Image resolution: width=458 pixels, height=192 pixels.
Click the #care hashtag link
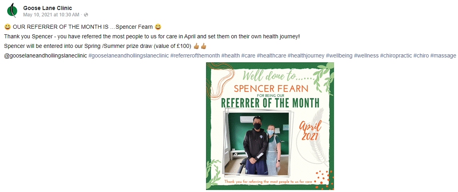click(248, 55)
